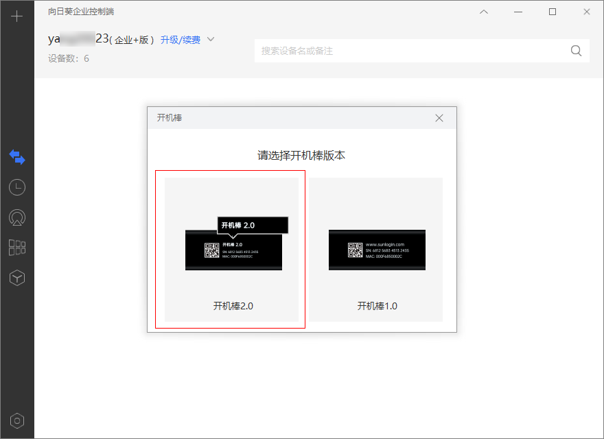
Task: Open the clock history icon
Action: tap(17, 187)
